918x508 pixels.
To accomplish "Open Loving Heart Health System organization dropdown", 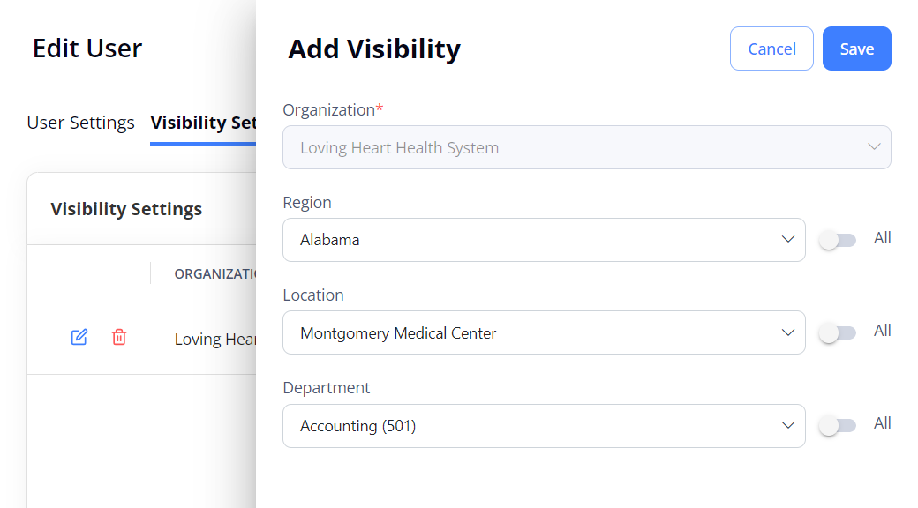I will tap(587, 147).
